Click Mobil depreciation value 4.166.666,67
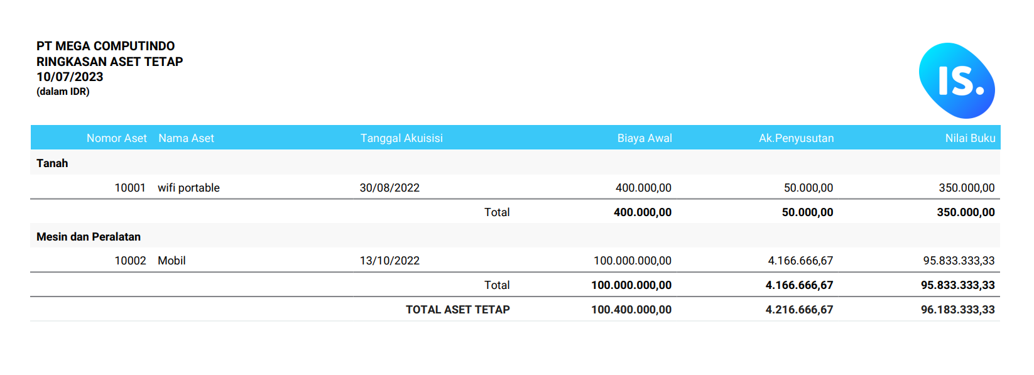Viewport: 1034px width, 375px height. tap(800, 261)
